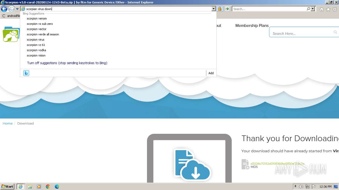Choose suggestion scorpion venom
This screenshot has width=339, height=190.
click(x=37, y=18)
